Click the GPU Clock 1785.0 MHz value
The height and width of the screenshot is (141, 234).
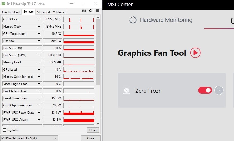point(52,19)
